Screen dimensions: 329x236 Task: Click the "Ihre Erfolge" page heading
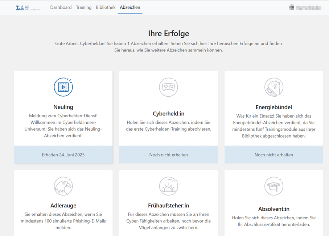pyautogui.click(x=168, y=34)
